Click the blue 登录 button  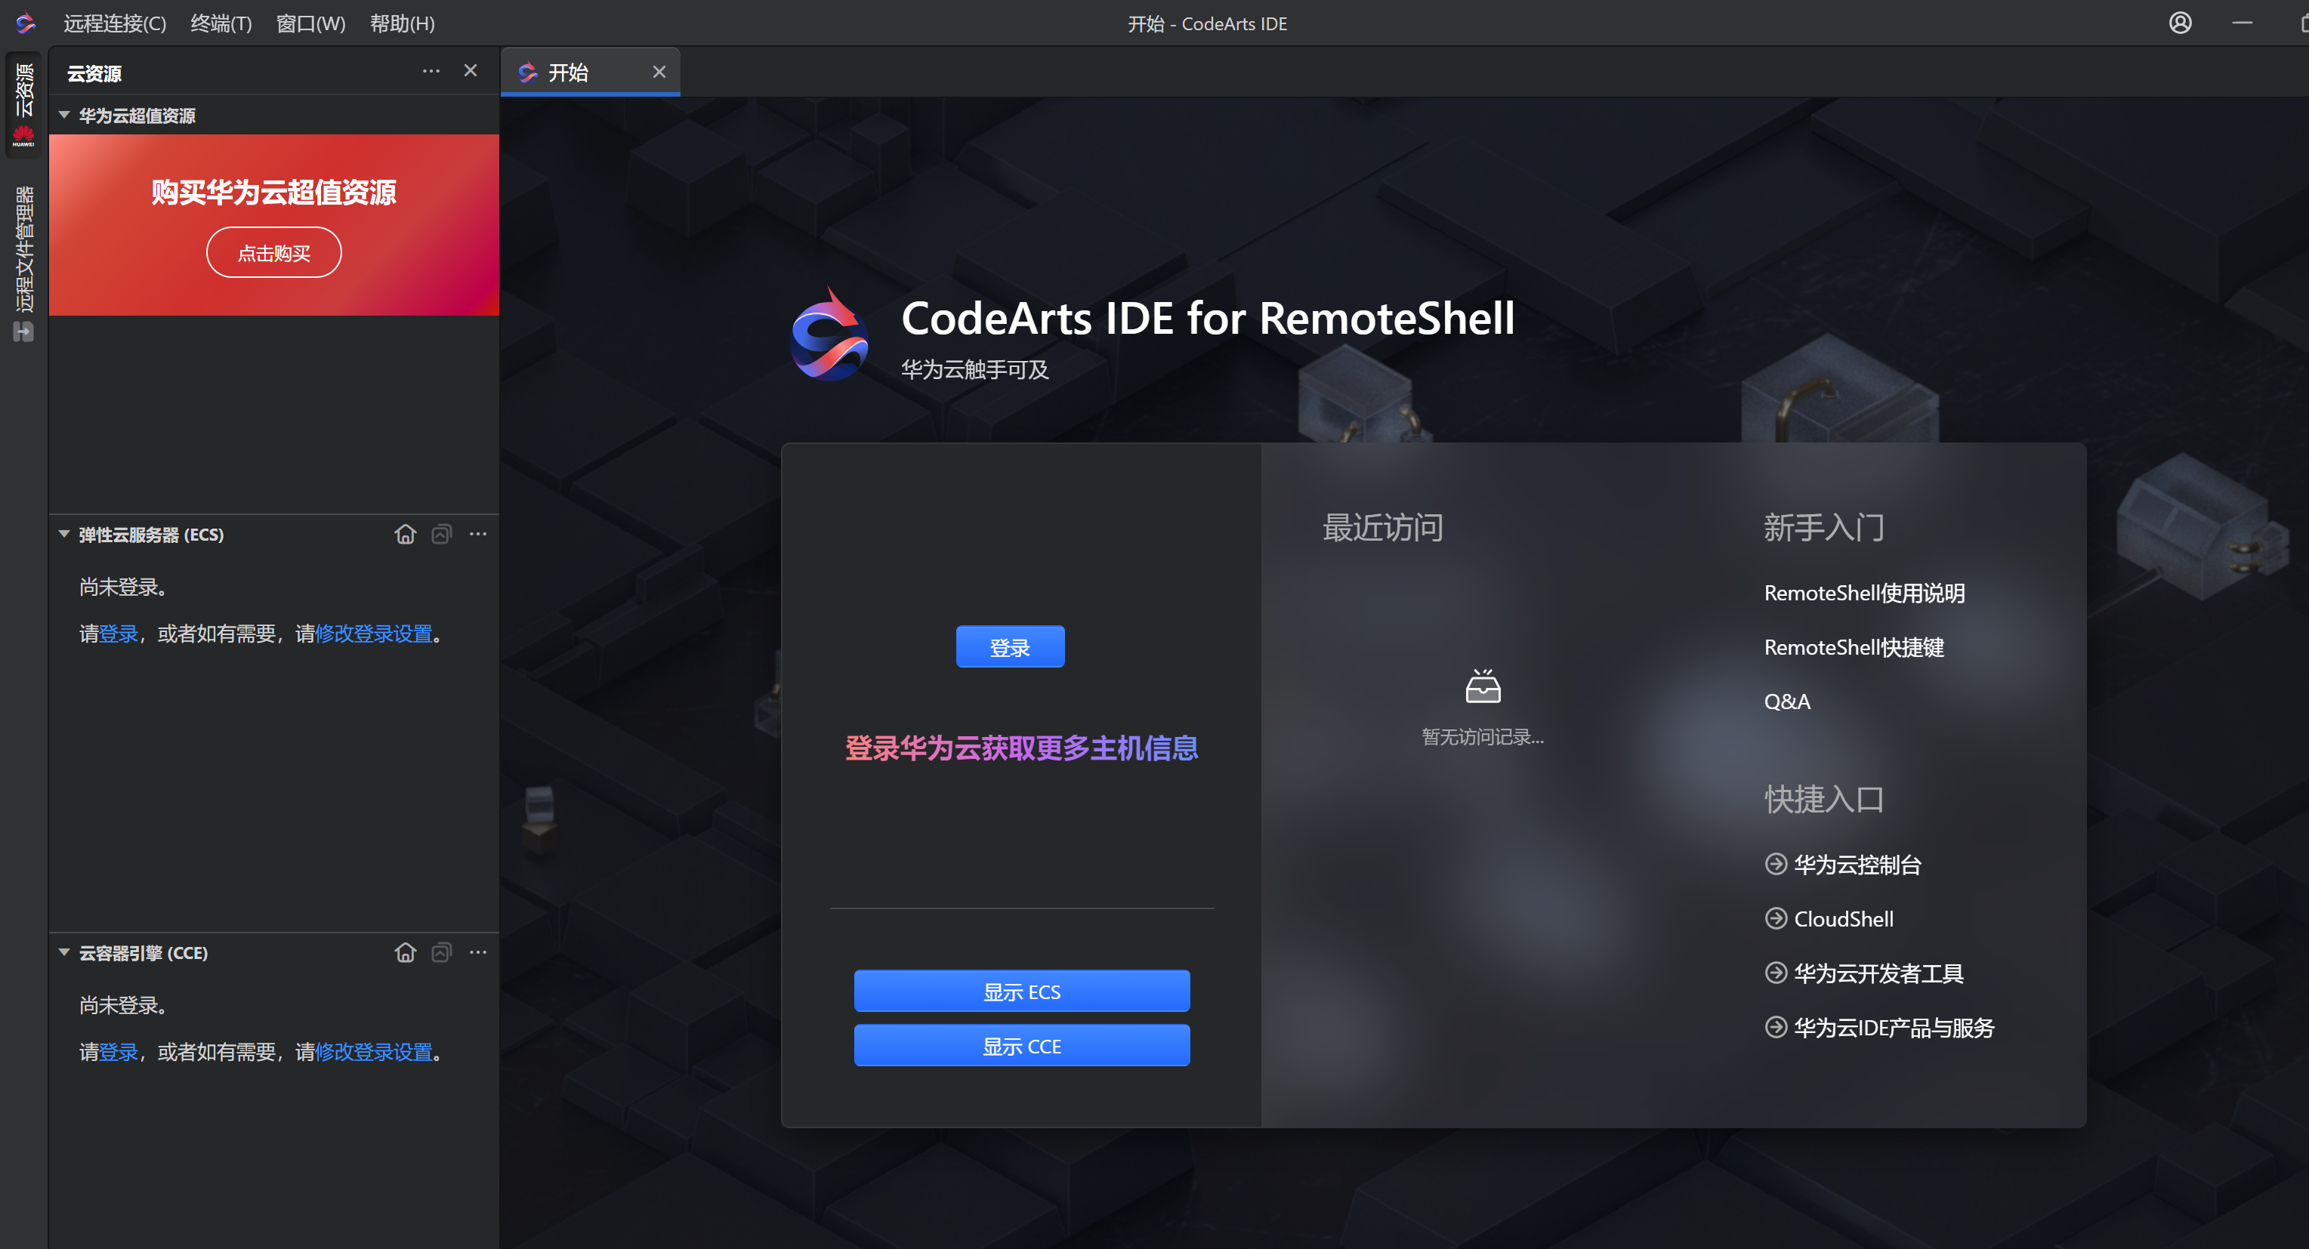[1010, 647]
